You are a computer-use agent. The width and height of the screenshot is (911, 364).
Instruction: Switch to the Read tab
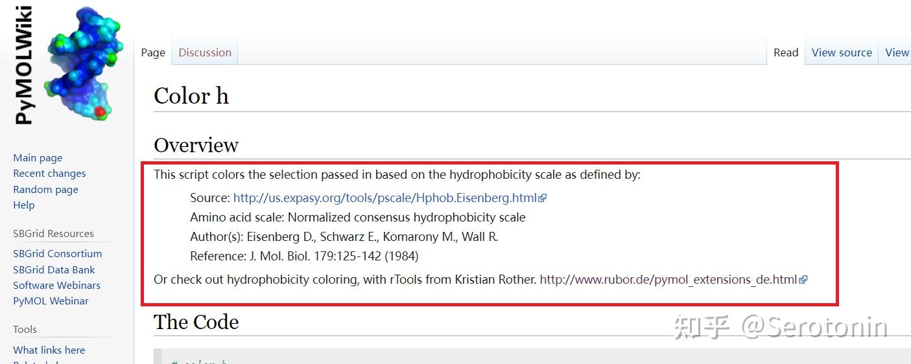[x=786, y=52]
